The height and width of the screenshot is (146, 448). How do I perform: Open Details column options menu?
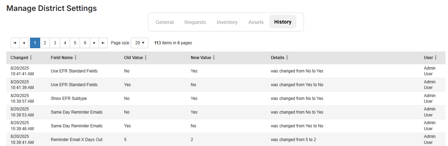point(287,58)
